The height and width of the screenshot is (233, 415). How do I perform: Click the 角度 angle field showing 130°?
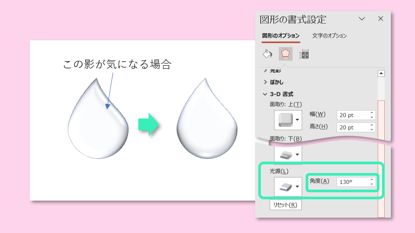352,182
